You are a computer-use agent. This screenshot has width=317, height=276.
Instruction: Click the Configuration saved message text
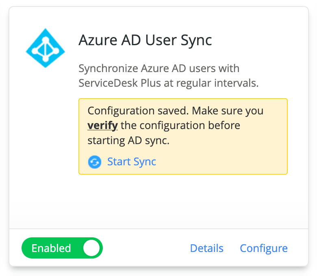coord(138,111)
